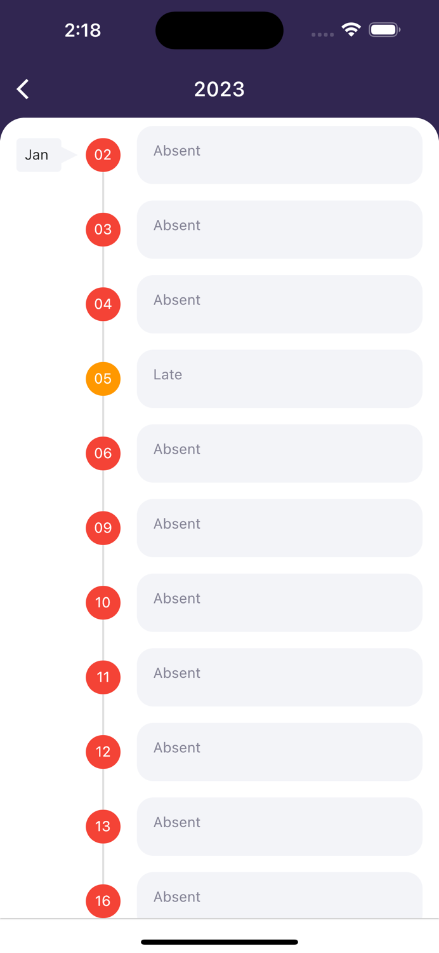The width and height of the screenshot is (439, 953).
Task: Tap the clock showing 2:18
Action: tap(82, 29)
